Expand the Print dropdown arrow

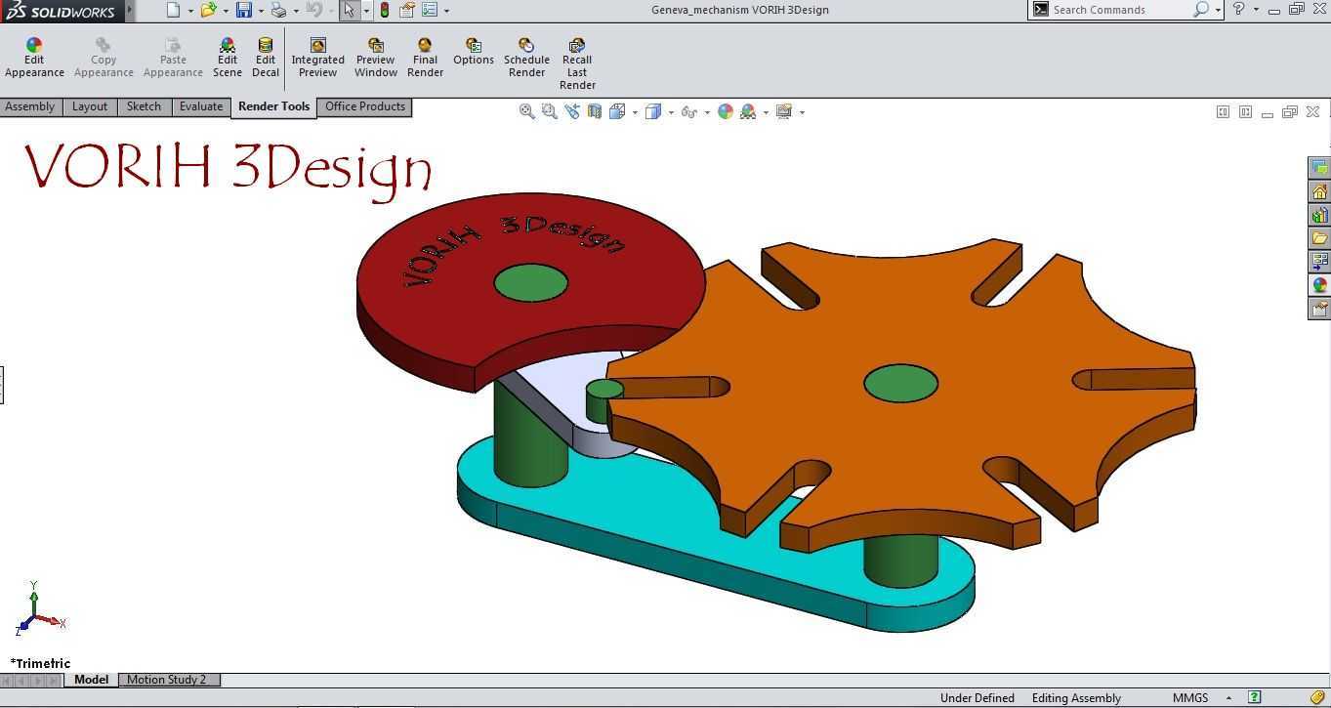[x=297, y=11]
